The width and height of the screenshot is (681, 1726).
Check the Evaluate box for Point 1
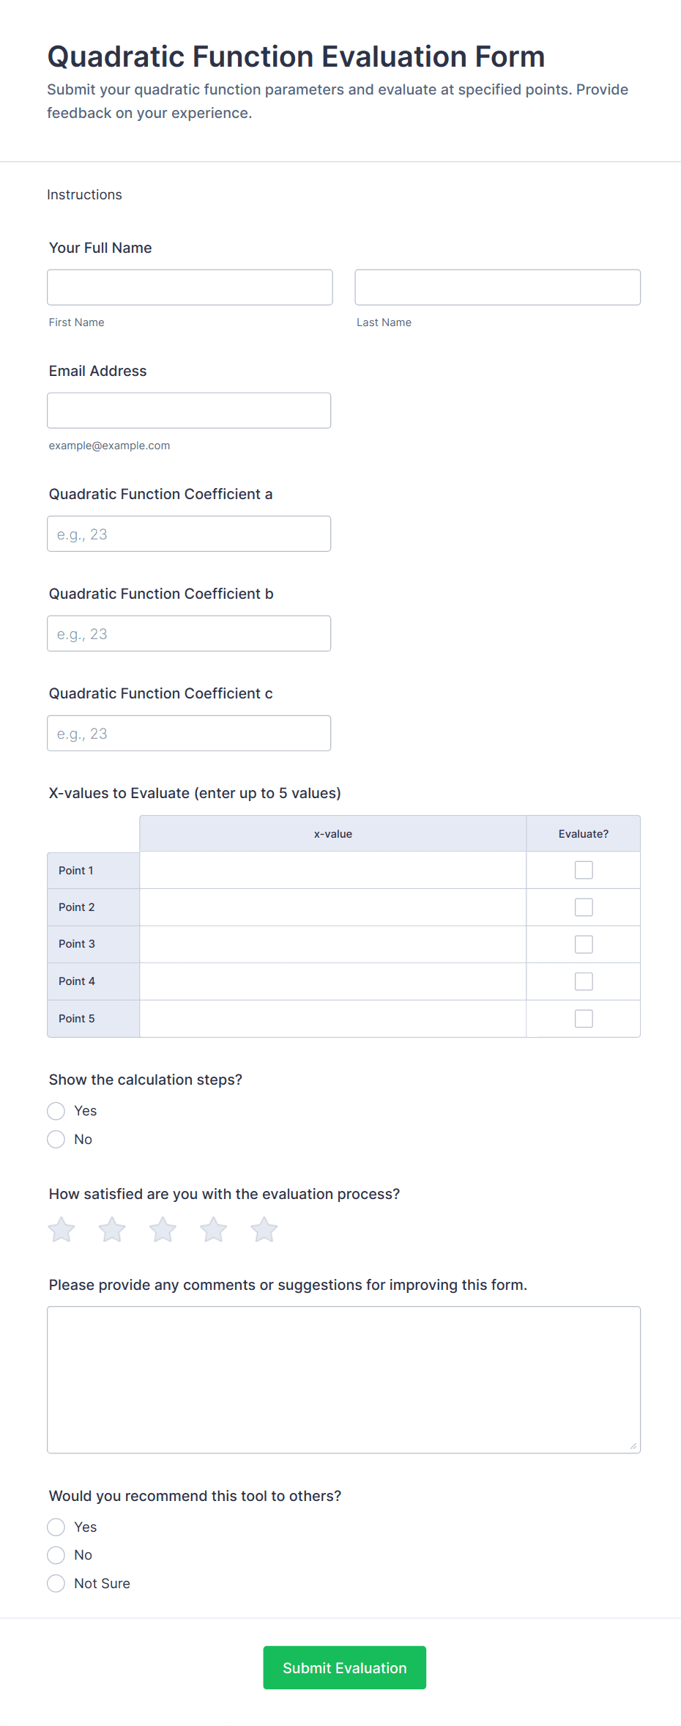coord(584,870)
